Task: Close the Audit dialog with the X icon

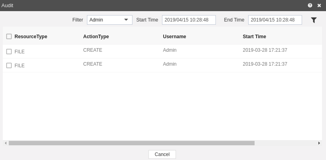Action: point(319,6)
